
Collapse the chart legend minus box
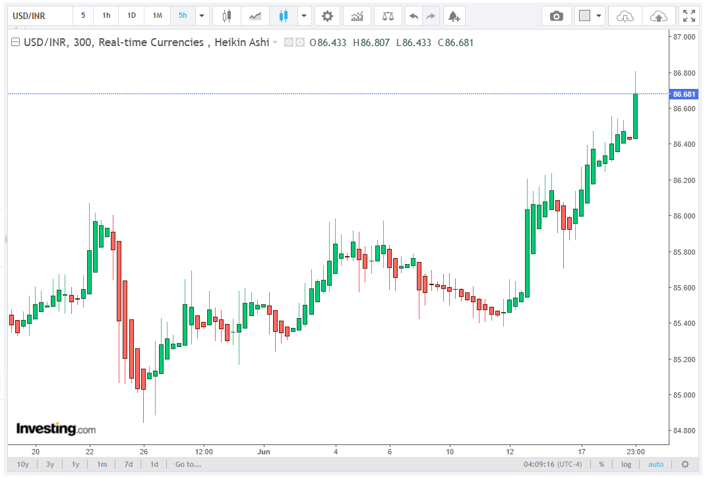(x=15, y=42)
